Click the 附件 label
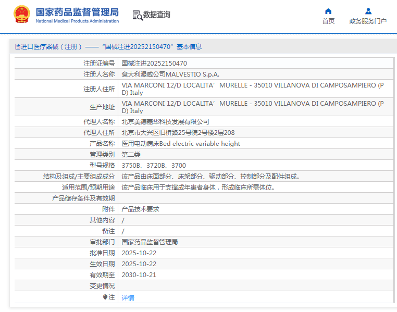Viewport: 397px width, 312px height. [x=108, y=209]
